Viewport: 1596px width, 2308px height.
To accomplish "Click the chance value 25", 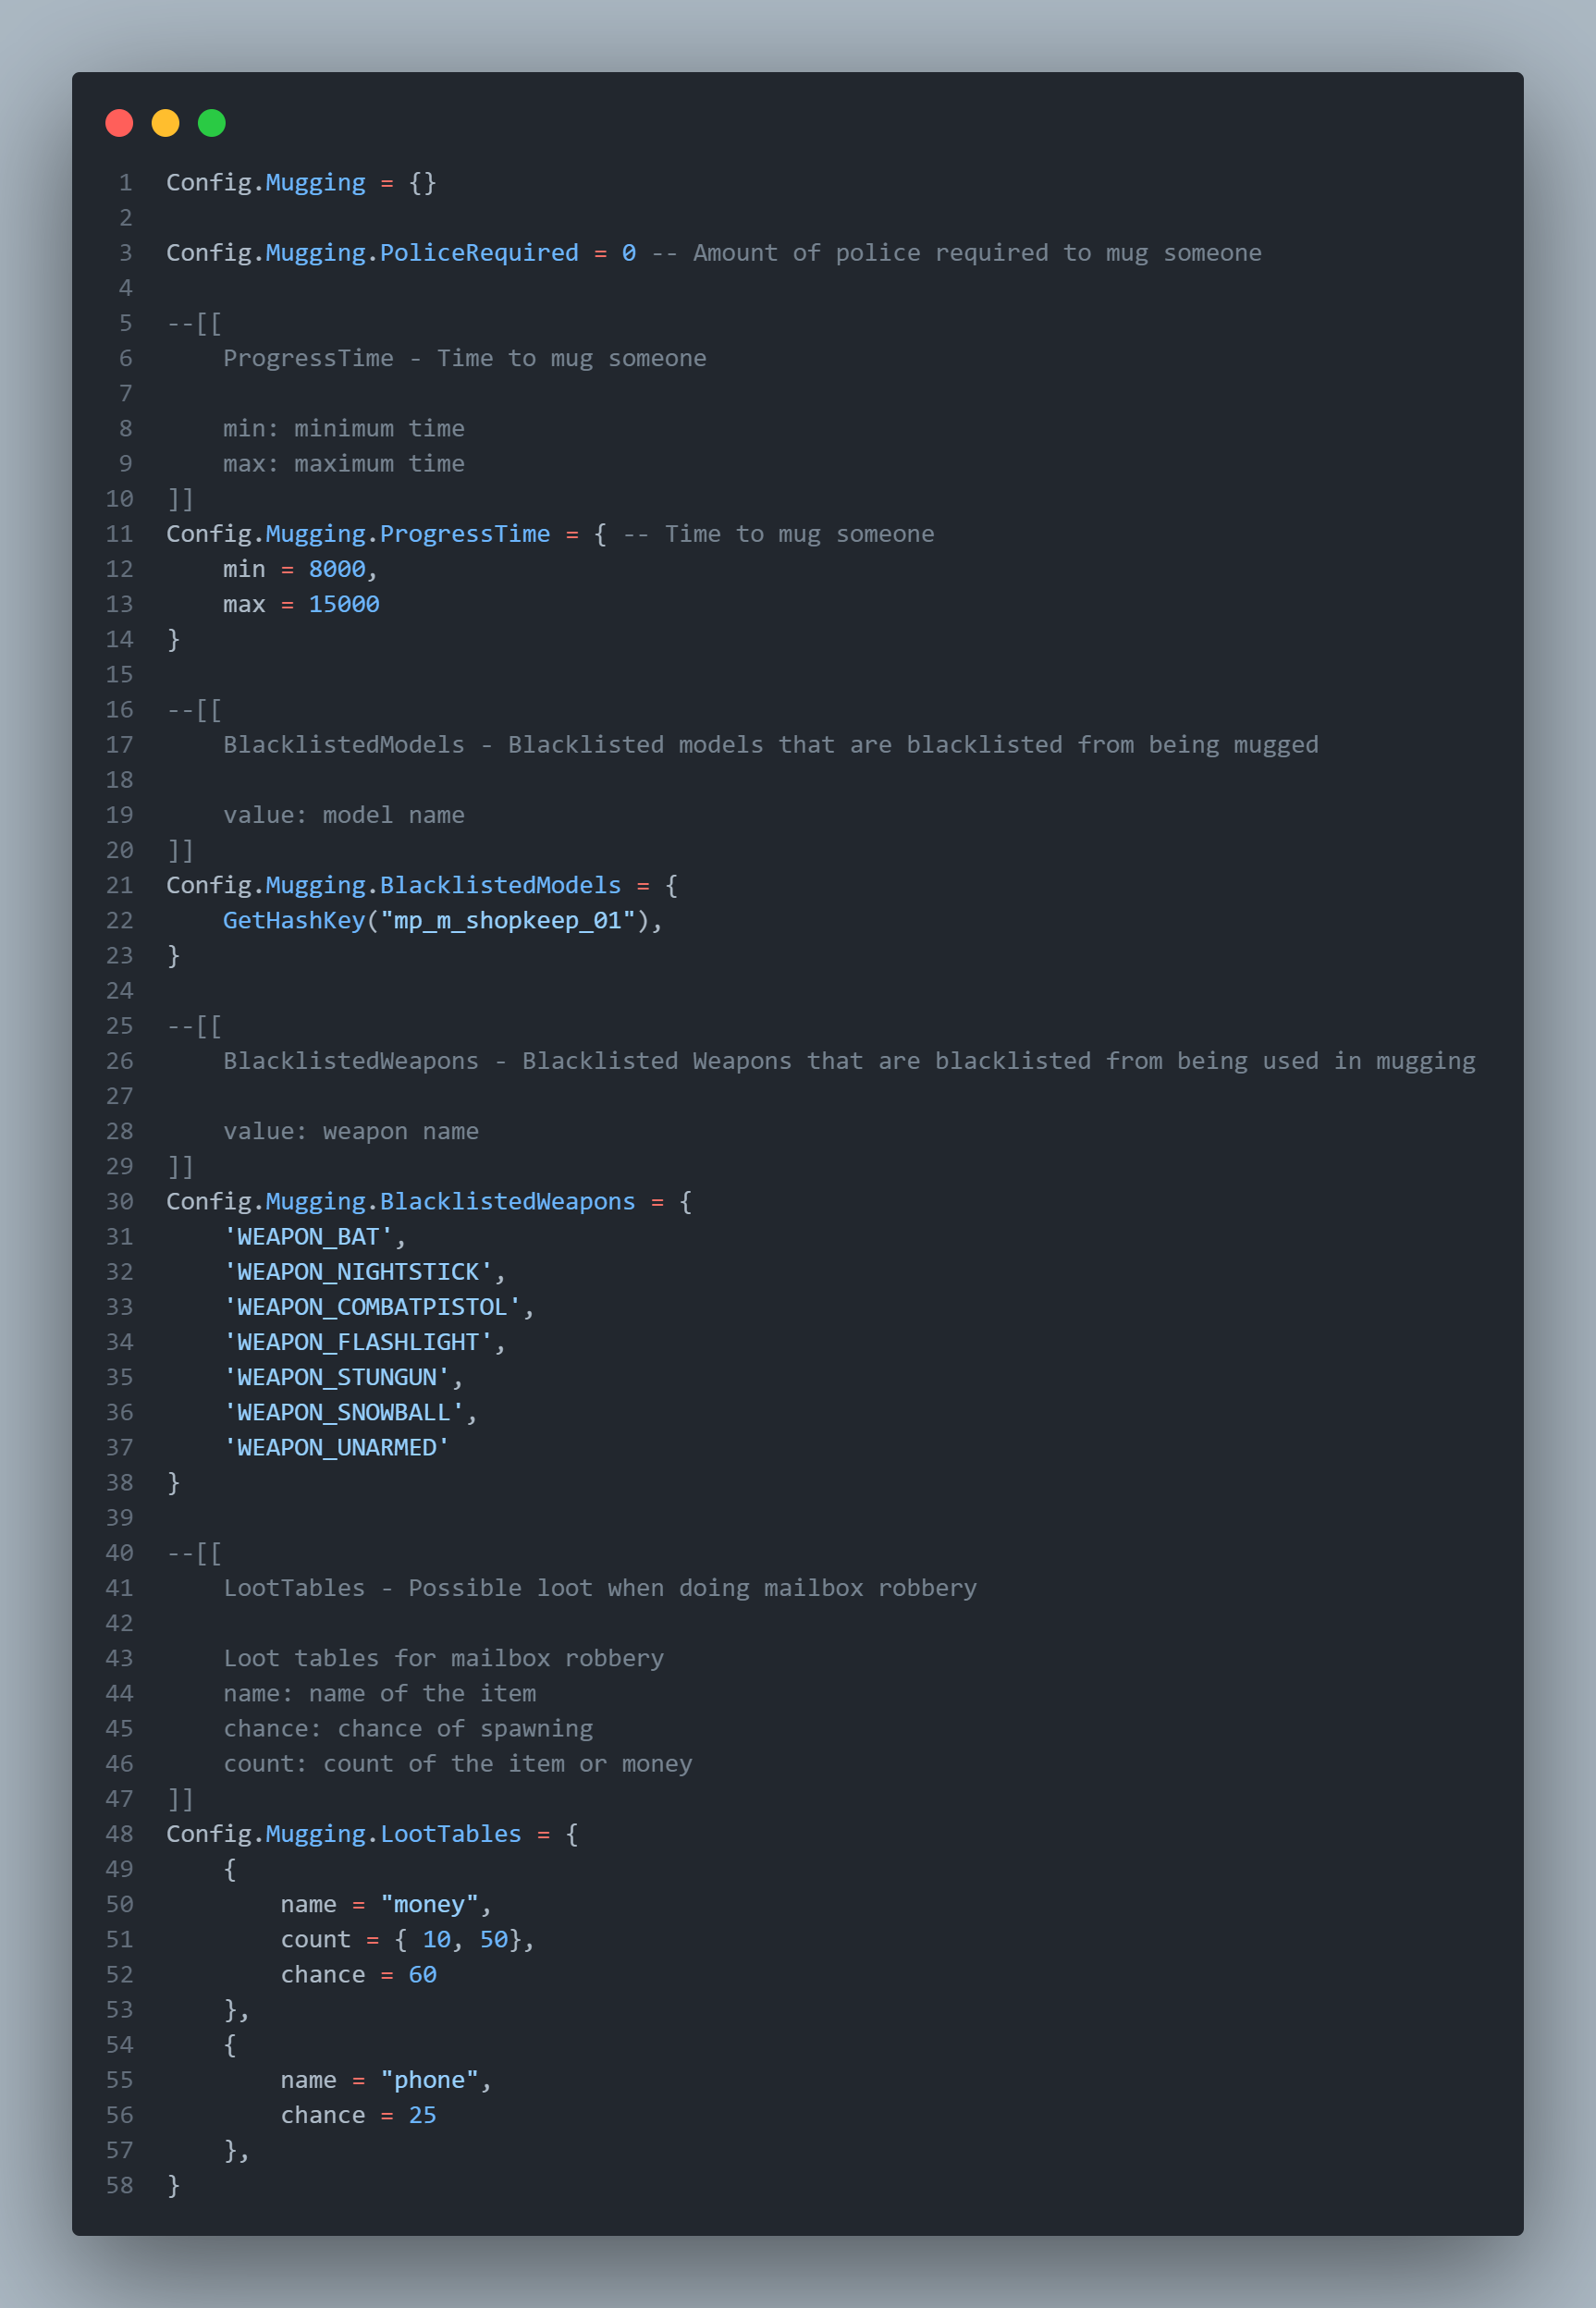I will [x=422, y=2115].
